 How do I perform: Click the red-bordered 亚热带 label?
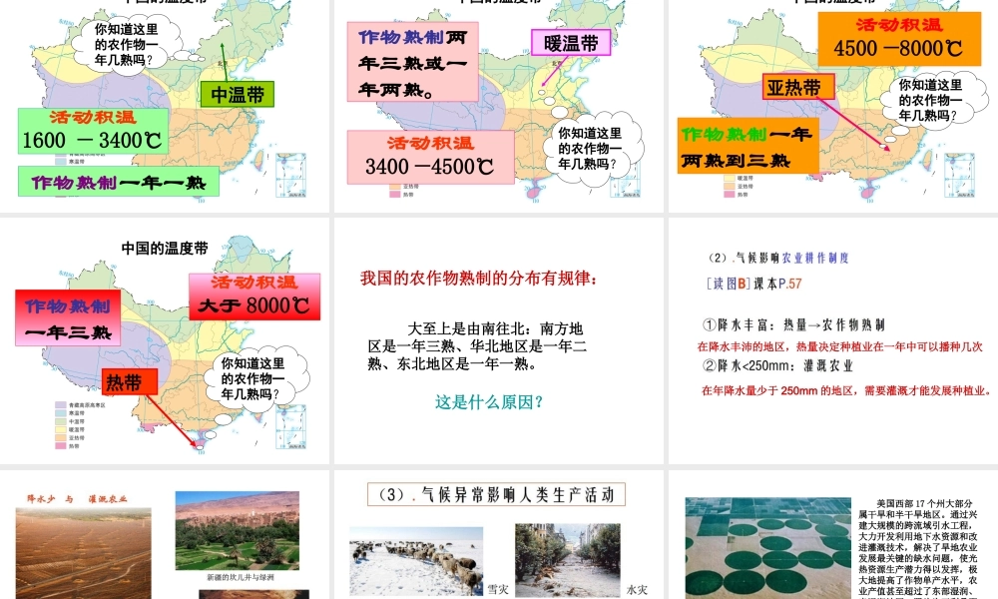[x=798, y=87]
